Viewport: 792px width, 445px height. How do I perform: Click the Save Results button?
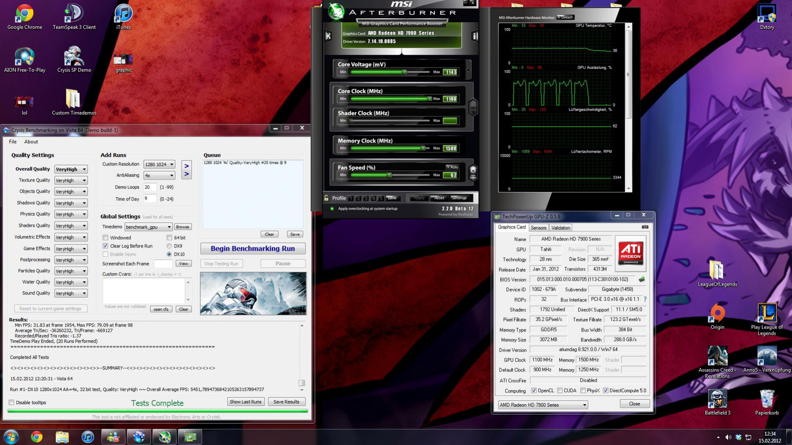pos(286,402)
